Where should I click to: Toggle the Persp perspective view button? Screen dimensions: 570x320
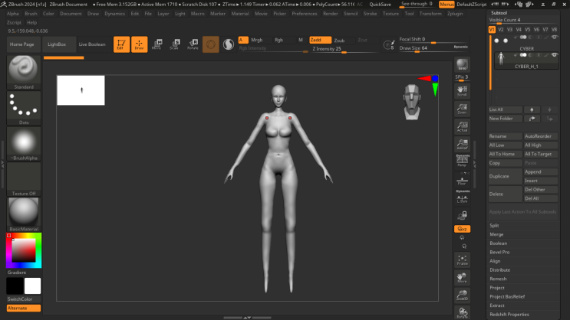[462, 162]
